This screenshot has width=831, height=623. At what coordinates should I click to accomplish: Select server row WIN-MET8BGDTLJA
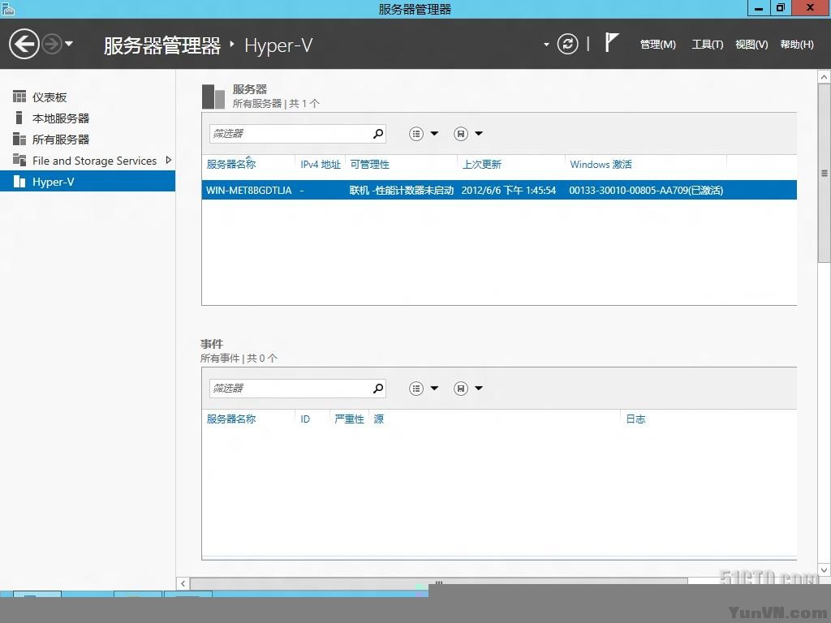tap(499, 190)
